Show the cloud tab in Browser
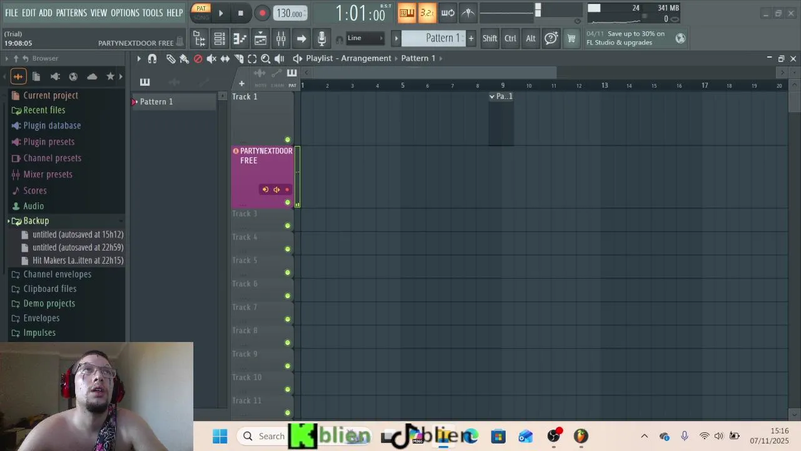 pyautogui.click(x=92, y=76)
